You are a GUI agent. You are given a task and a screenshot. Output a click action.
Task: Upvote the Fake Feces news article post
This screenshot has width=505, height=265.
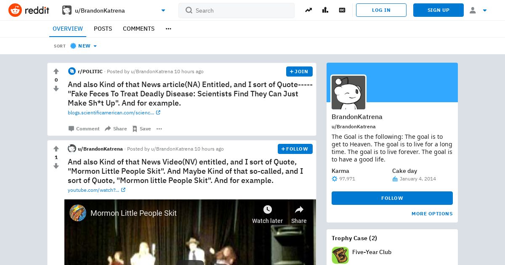coord(56,72)
